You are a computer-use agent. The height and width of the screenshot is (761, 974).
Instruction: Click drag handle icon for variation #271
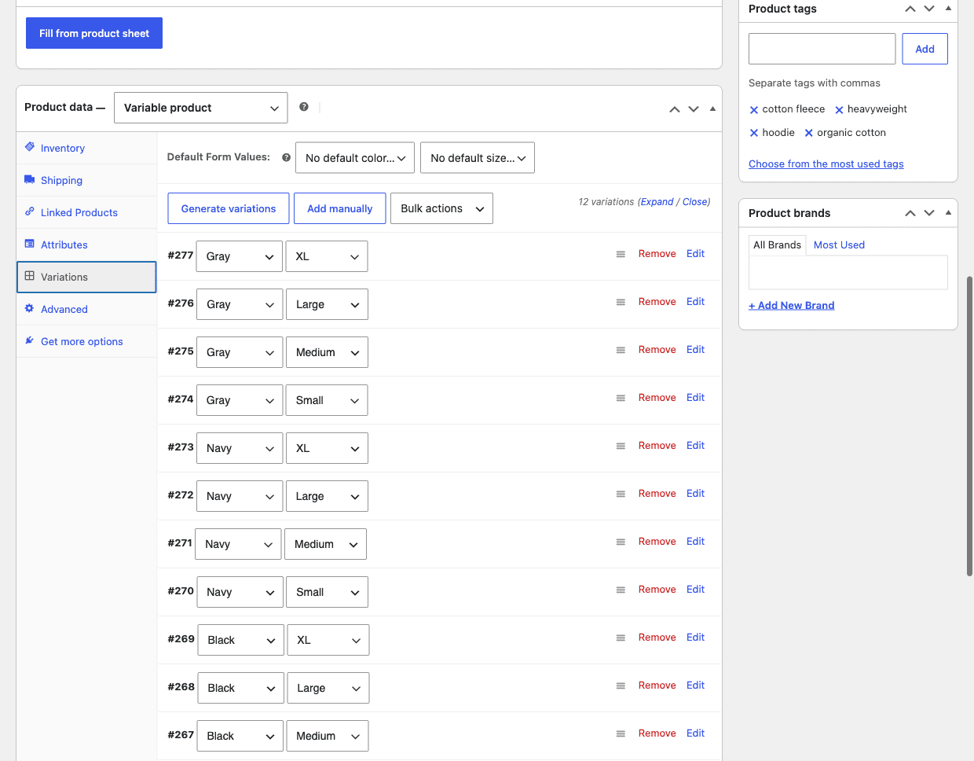tap(621, 542)
